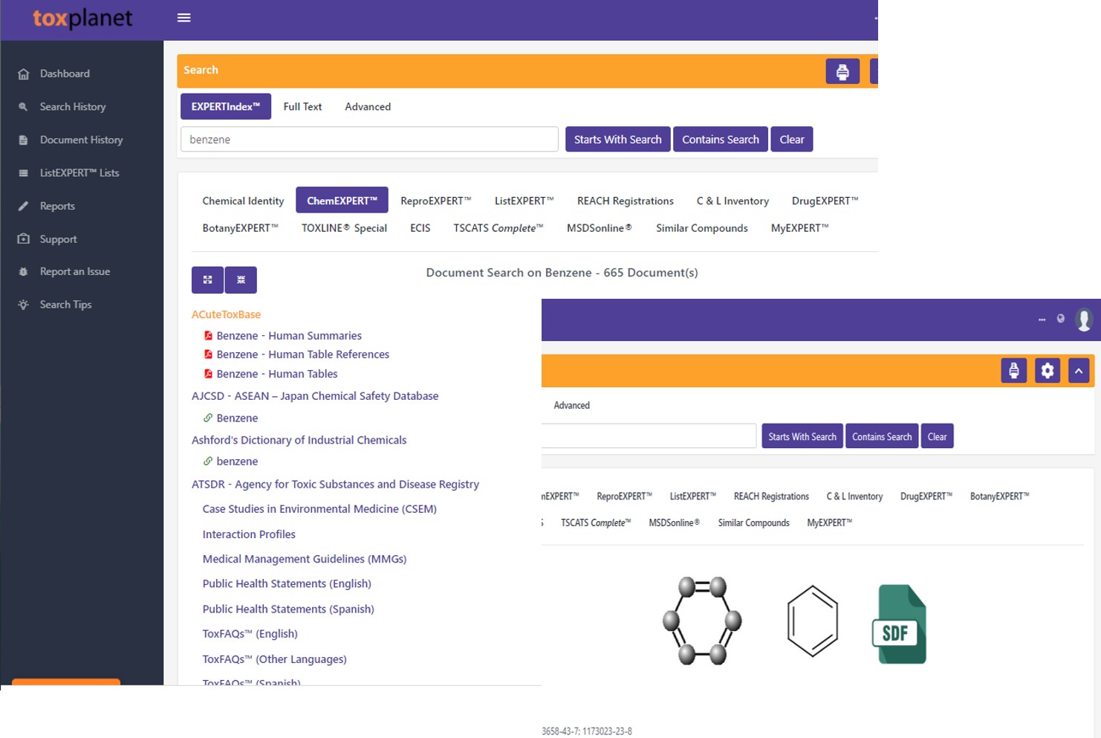This screenshot has height=738, width=1101.
Task: Click the Document History file icon
Action: pos(24,140)
